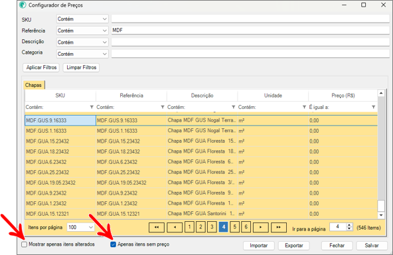Viewport: 393px width, 255px height.
Task: Select the SKU cell MDF.GUA.15.23432
Action: pos(60,141)
